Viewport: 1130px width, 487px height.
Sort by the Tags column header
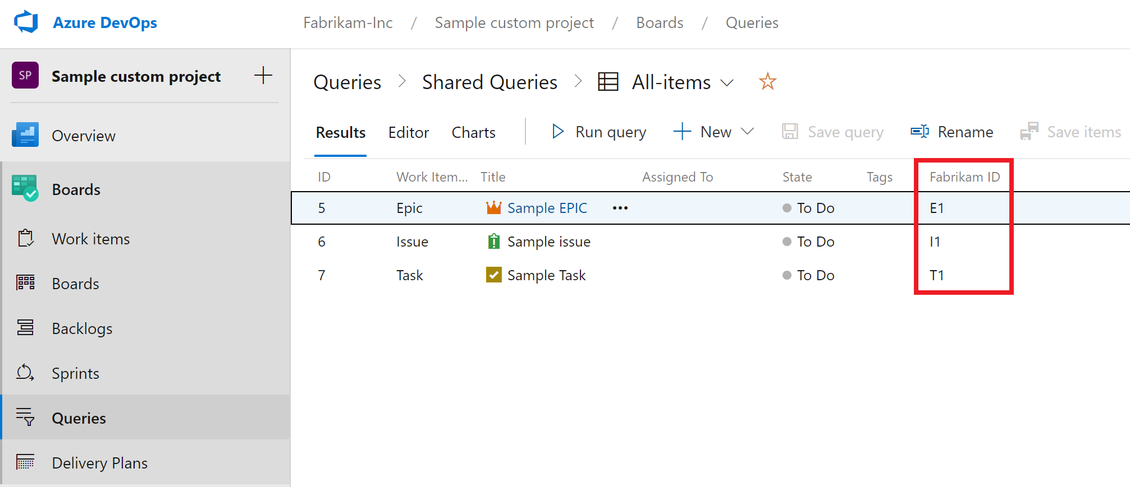coord(880,177)
